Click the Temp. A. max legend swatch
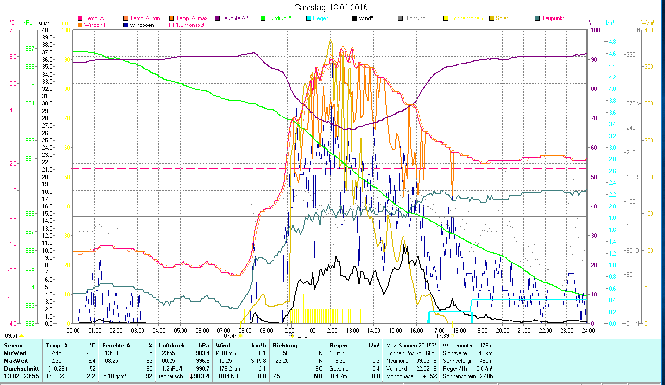This screenshot has width=665, height=385. click(x=171, y=19)
